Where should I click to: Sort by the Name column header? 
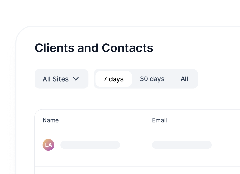pos(51,120)
